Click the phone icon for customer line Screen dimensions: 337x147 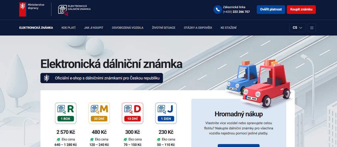click(x=218, y=10)
